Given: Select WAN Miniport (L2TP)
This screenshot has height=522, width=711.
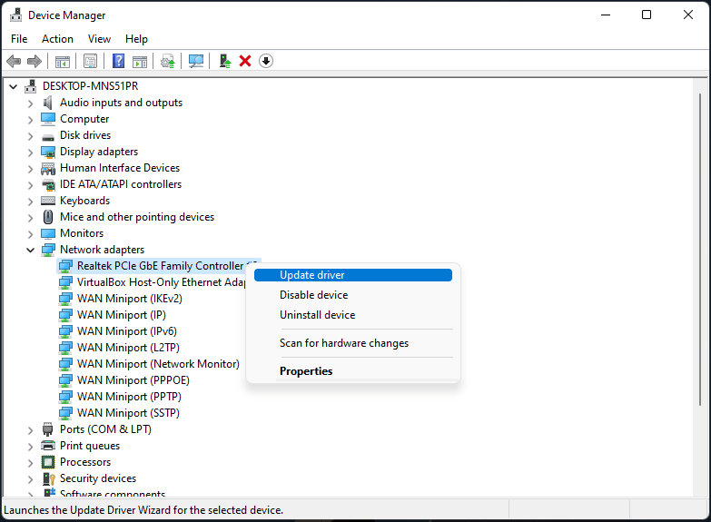Looking at the screenshot, I should click(128, 348).
